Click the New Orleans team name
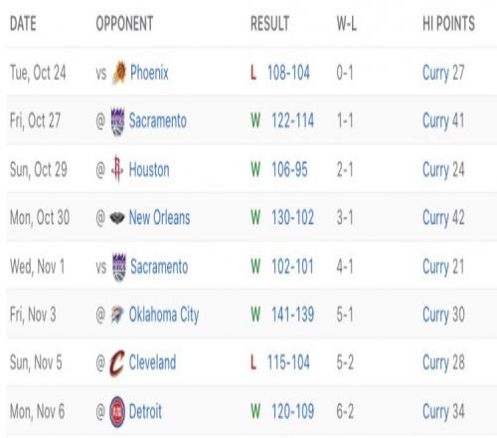Viewport: 497px width, 438px height. 159,218
